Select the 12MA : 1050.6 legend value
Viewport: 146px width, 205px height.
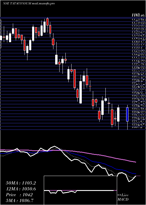[21, 189]
